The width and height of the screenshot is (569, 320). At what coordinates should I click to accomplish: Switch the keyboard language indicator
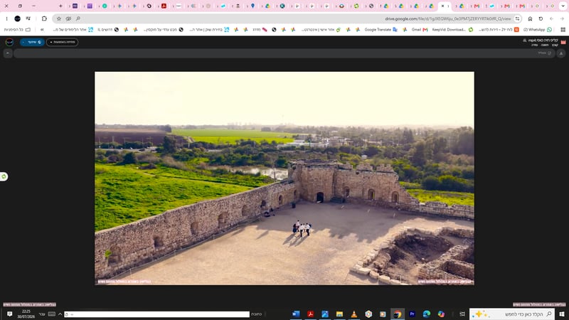click(x=42, y=314)
